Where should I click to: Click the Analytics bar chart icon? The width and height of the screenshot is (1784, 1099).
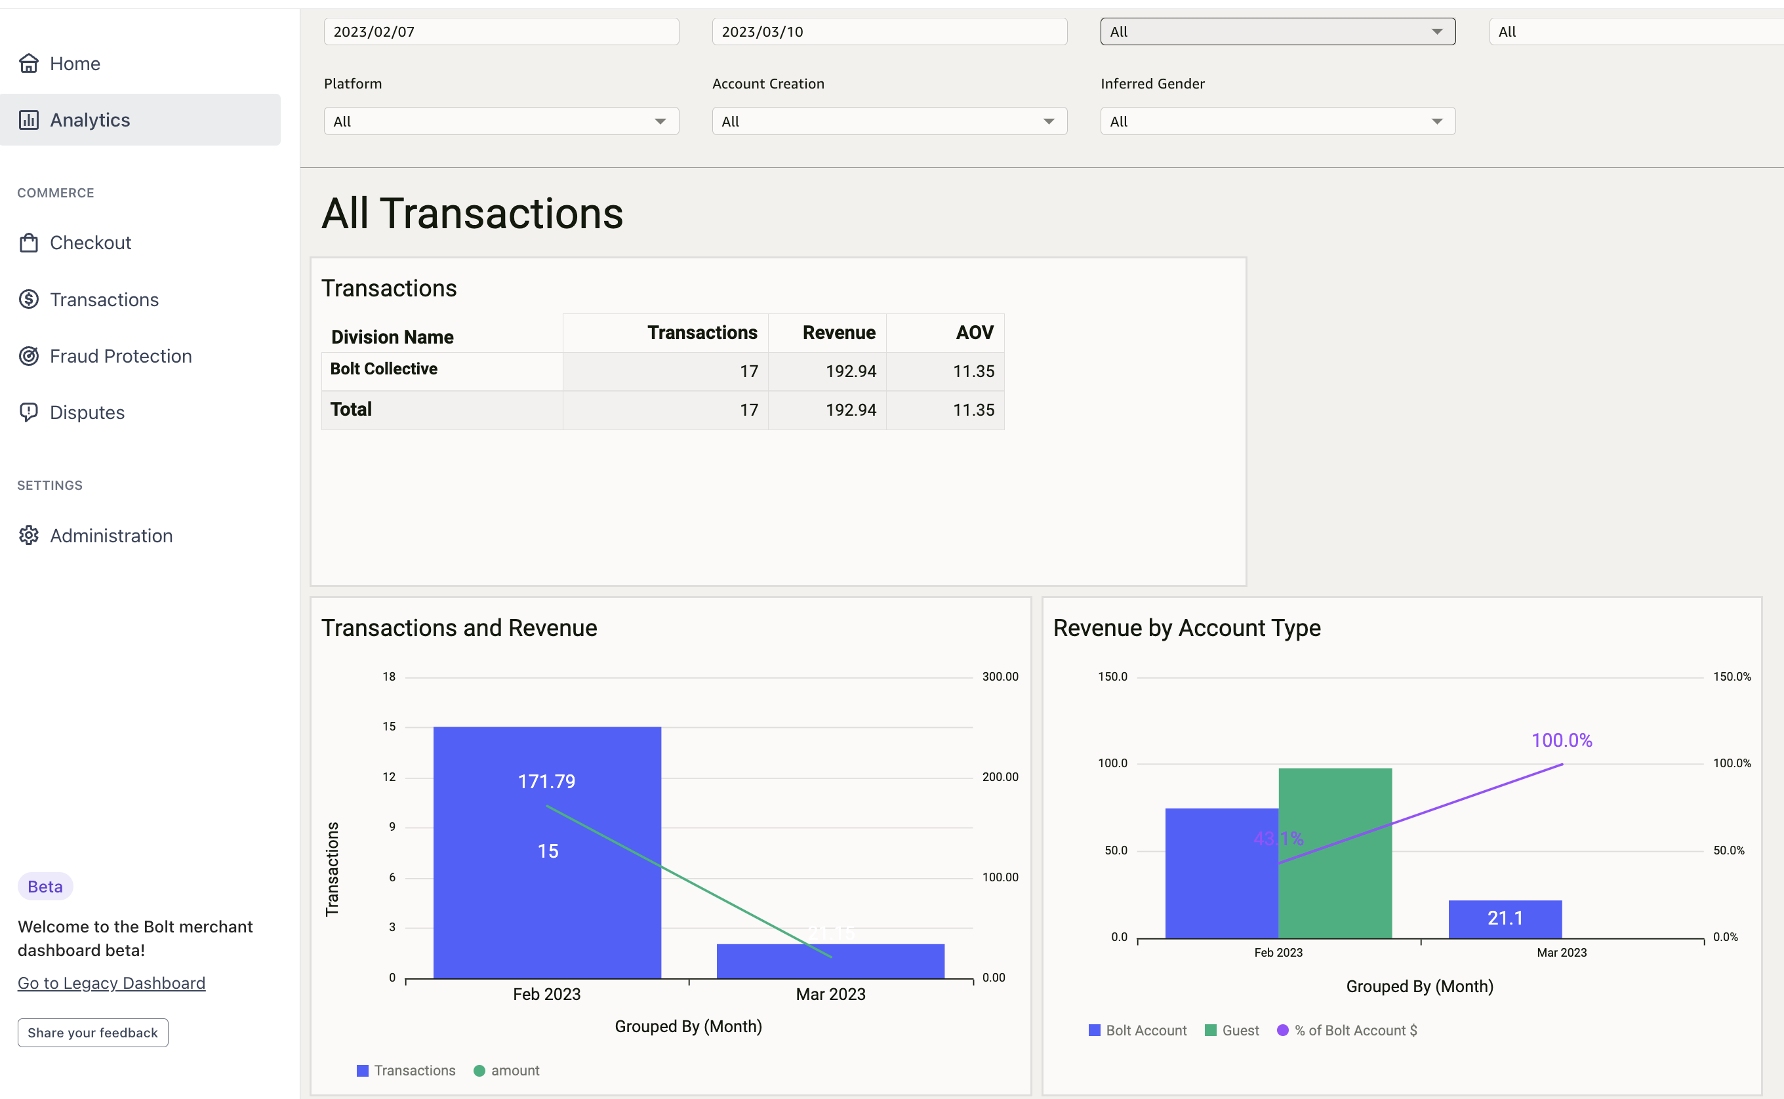pyautogui.click(x=28, y=120)
